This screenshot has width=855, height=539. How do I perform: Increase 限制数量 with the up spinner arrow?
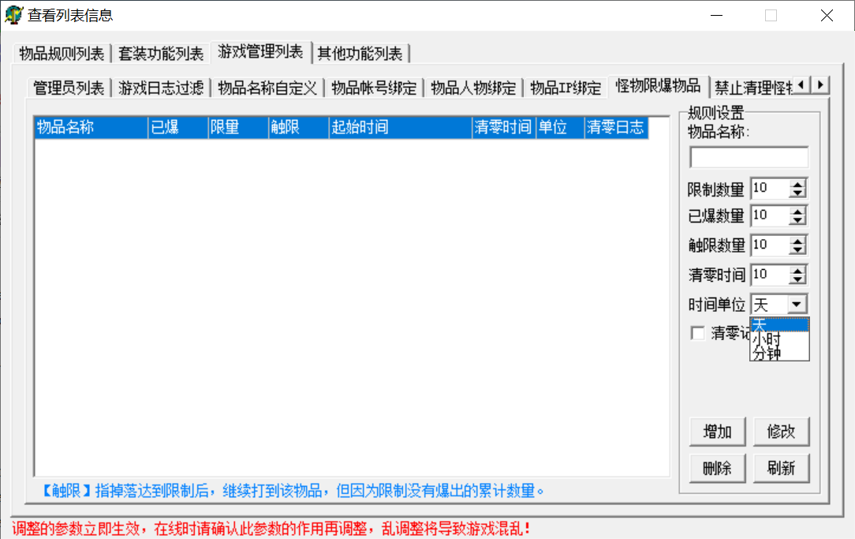tap(798, 185)
